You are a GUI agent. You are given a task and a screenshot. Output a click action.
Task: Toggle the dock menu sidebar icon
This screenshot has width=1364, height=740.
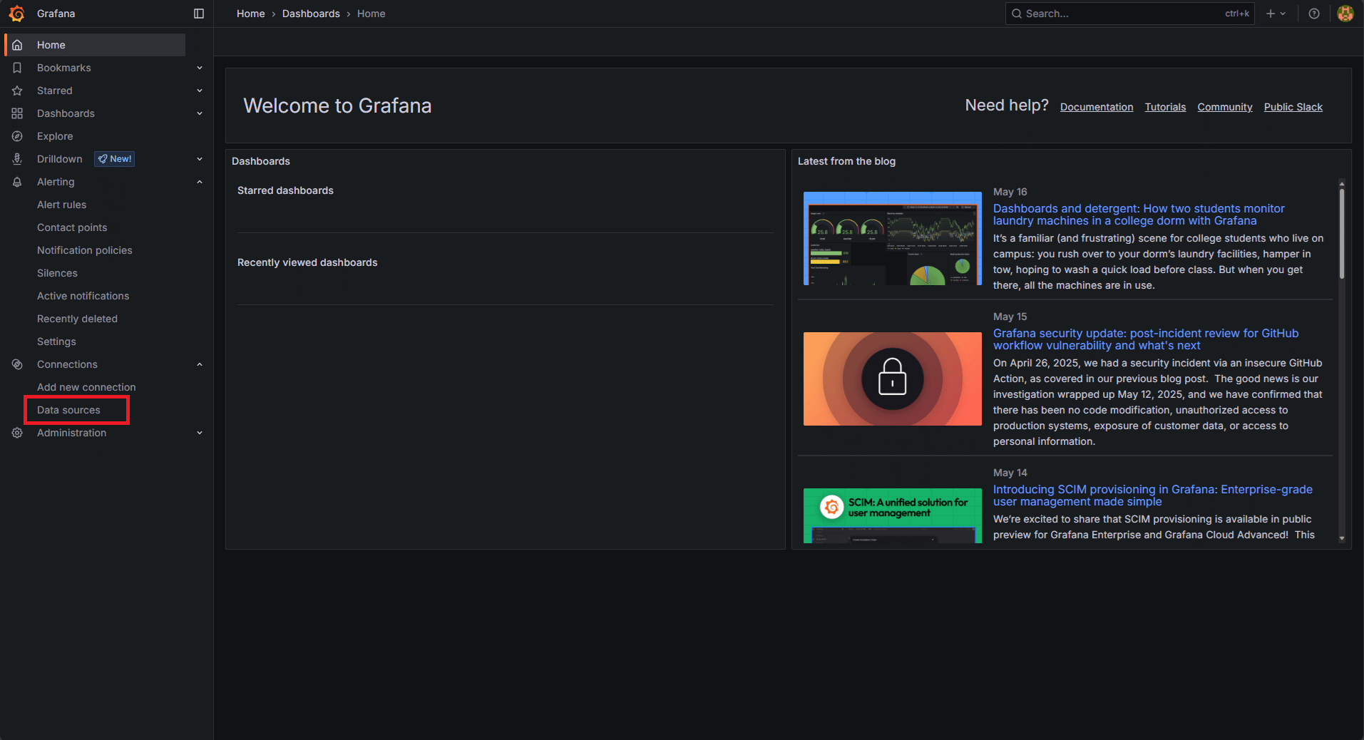pyautogui.click(x=199, y=14)
